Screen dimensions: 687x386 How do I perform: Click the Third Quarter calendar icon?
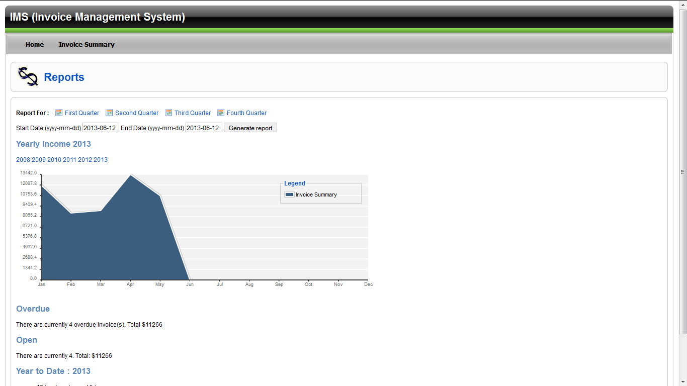(168, 113)
